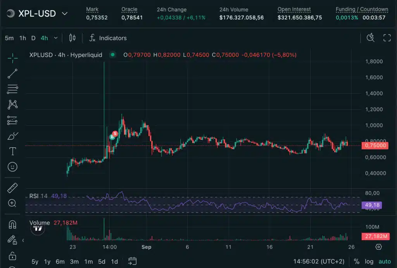Enable magnet mode for drawings
The image size is (397, 268).
point(12,224)
